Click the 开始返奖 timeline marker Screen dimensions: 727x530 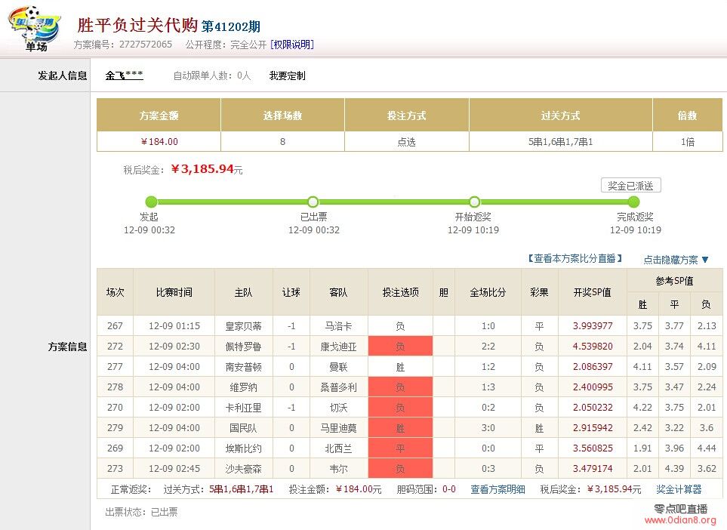[474, 202]
